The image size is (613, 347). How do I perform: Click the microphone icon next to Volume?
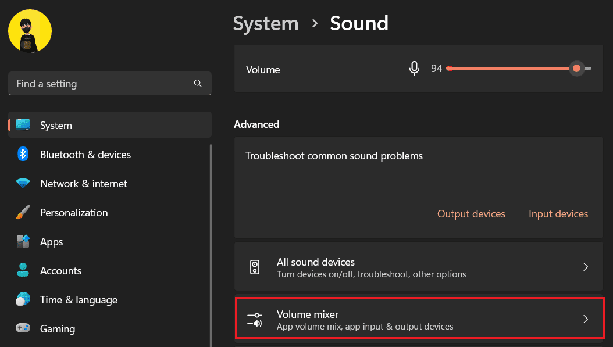coord(414,68)
